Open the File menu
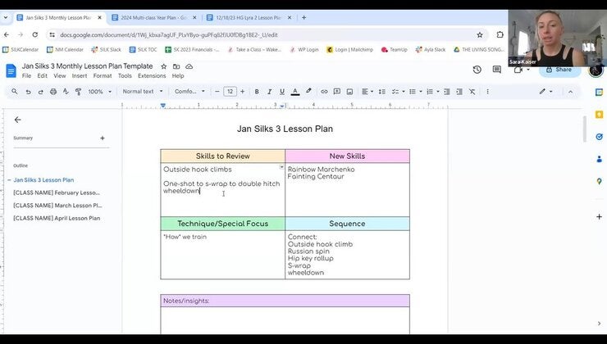Screen dimensions: 607x344 [x=26, y=75]
